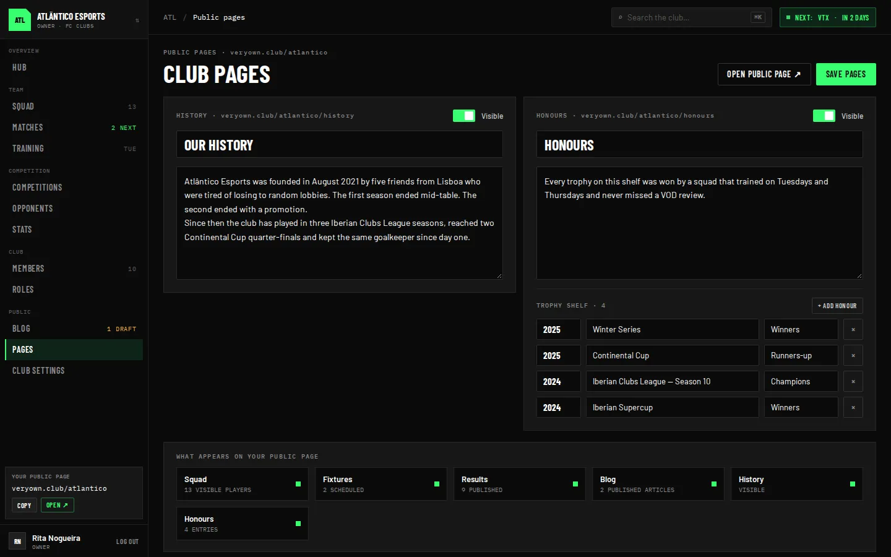The width and height of the screenshot is (891, 557).
Task: Click the ATL club logo badge
Action: point(20,20)
